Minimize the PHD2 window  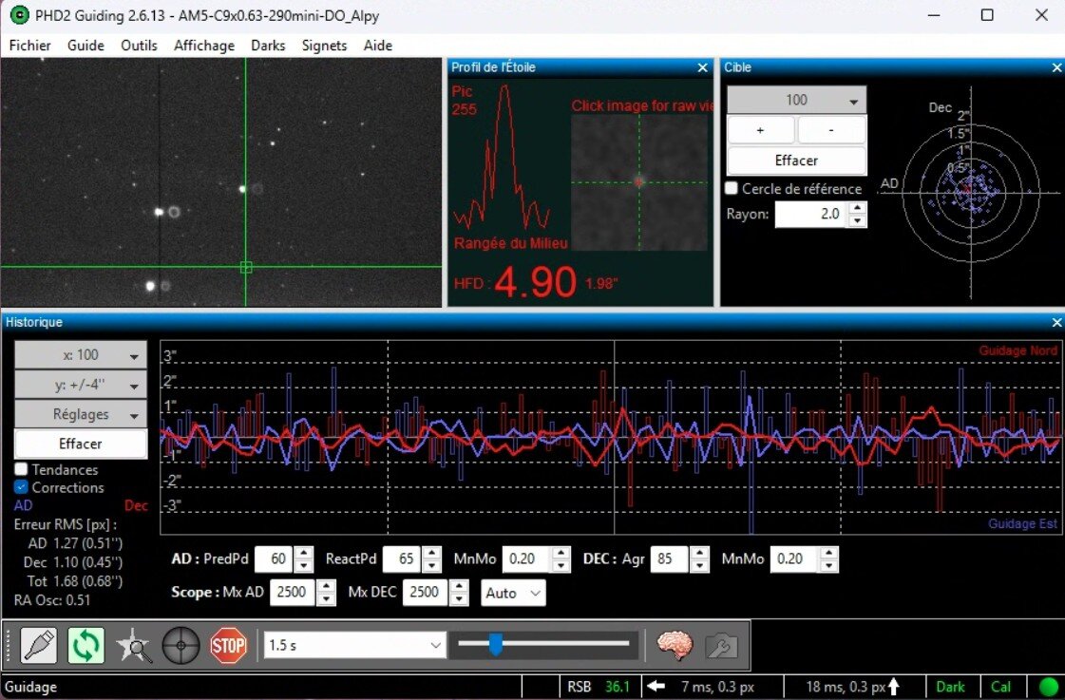point(934,15)
